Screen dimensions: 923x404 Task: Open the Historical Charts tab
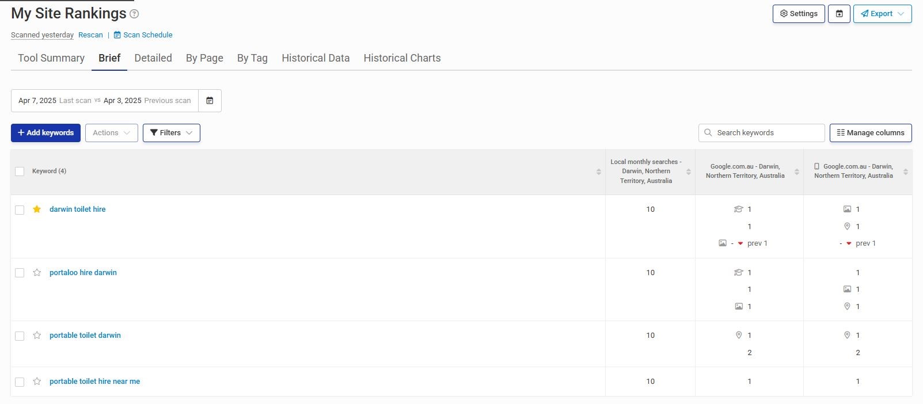tap(402, 58)
